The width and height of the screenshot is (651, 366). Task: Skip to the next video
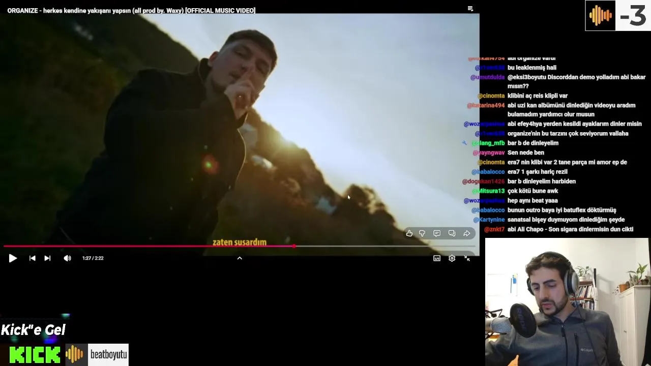click(x=47, y=258)
